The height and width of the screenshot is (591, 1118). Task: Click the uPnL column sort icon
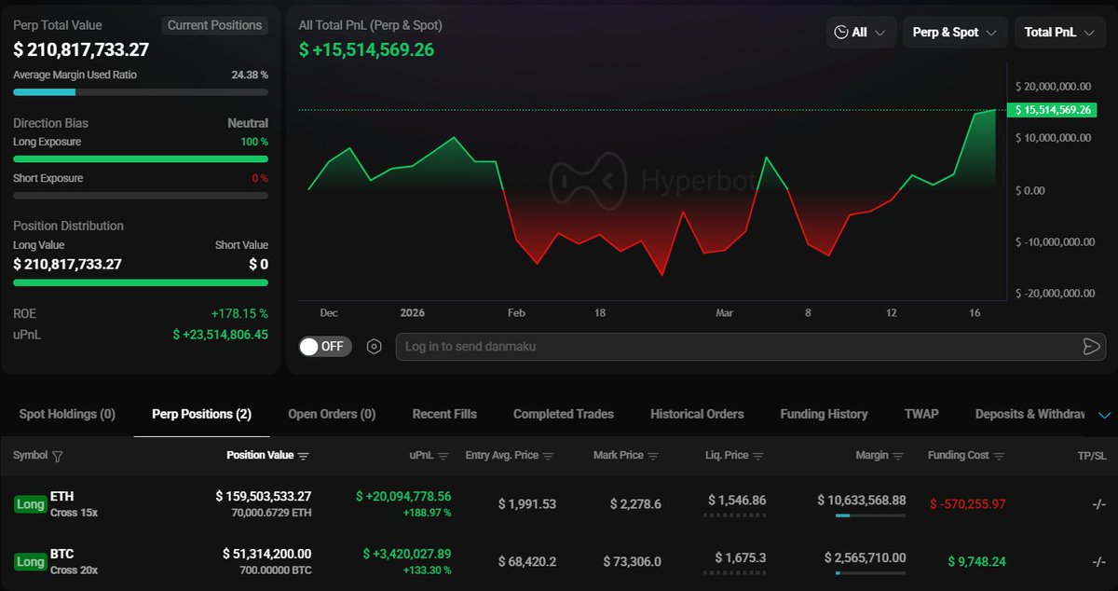point(443,456)
